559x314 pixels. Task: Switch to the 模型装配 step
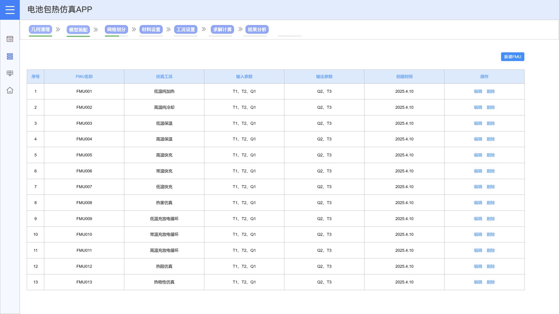coord(78,30)
